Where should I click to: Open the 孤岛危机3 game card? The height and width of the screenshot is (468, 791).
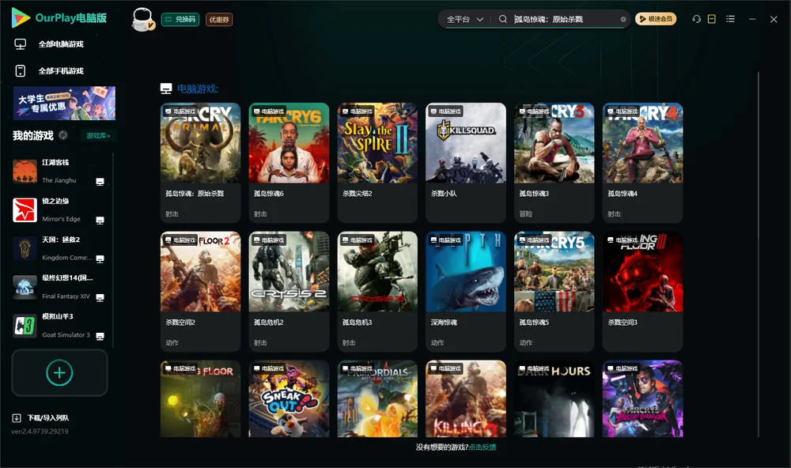coord(377,292)
